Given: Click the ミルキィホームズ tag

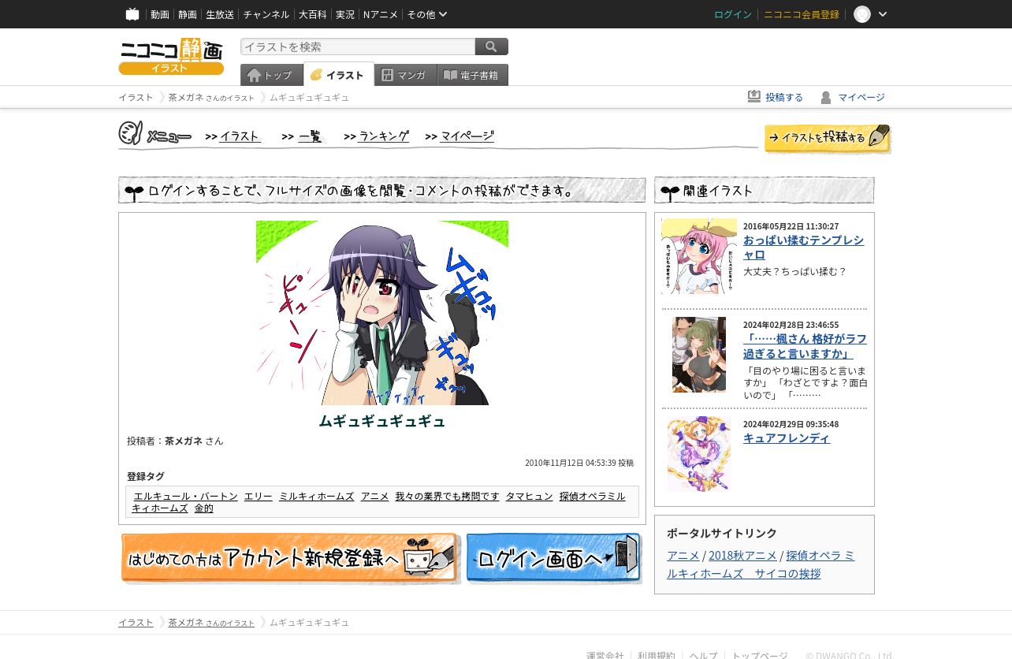Looking at the screenshot, I should (317, 496).
